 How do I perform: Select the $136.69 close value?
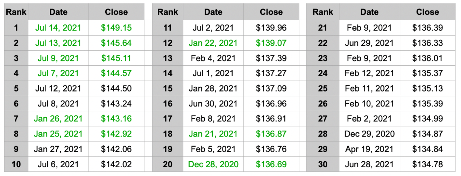271,164
